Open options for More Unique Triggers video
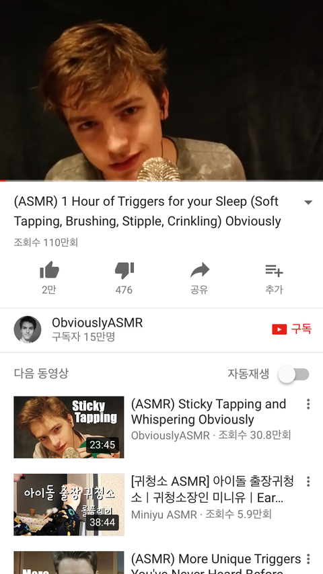The width and height of the screenshot is (323, 574). coord(308,559)
